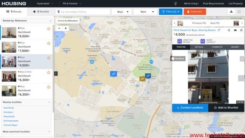Open the Kondapur nearby locality link
Viewport: 245px width, 138px height.
8,112
